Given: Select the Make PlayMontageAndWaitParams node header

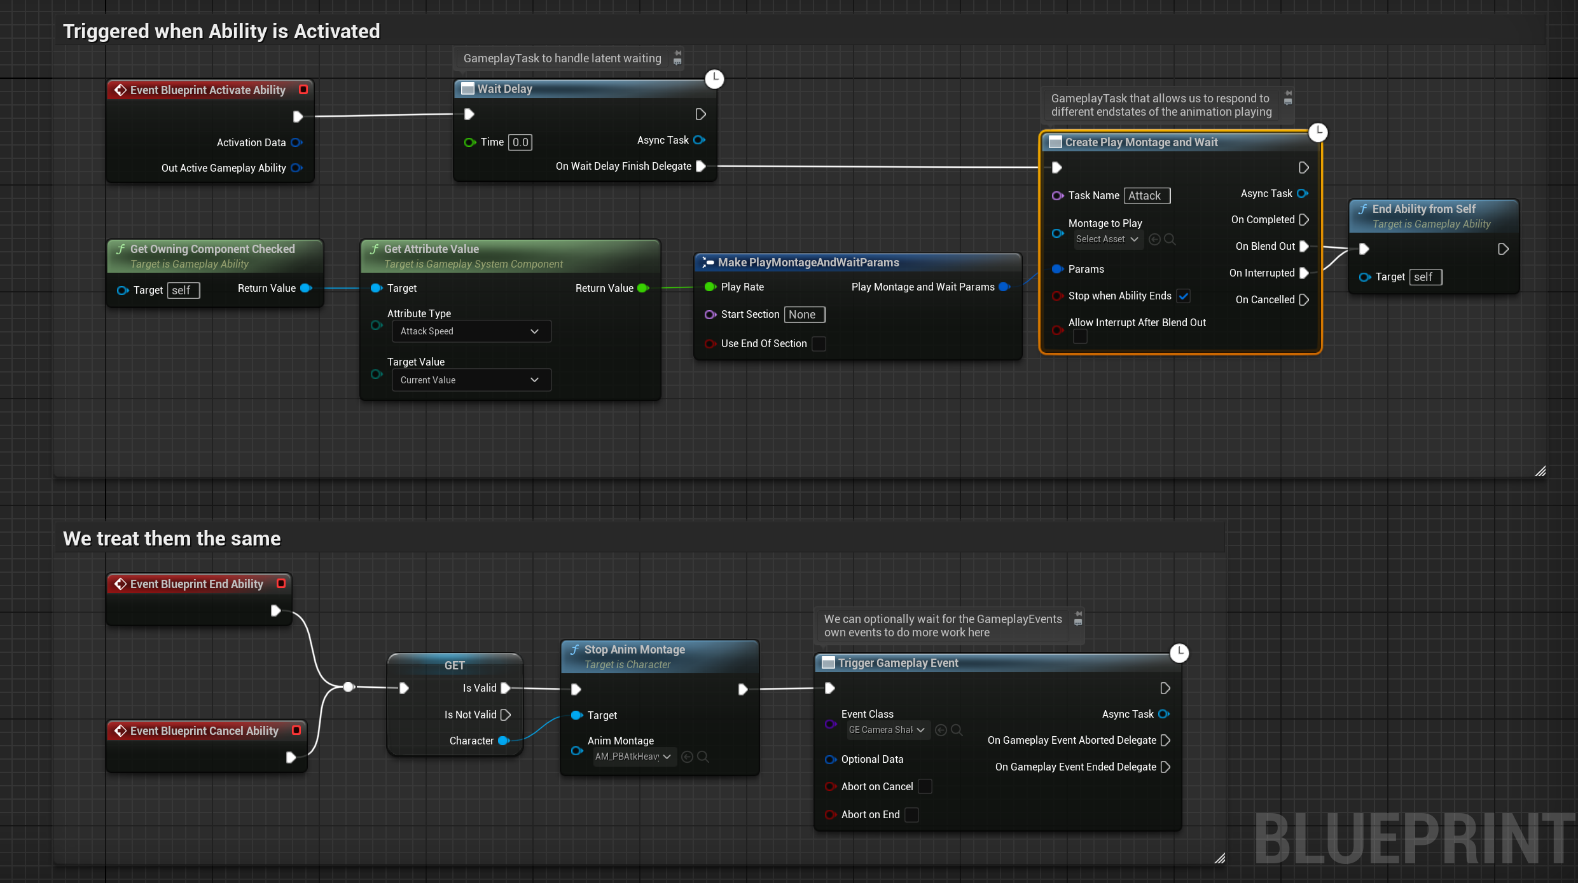Looking at the screenshot, I should (x=857, y=262).
